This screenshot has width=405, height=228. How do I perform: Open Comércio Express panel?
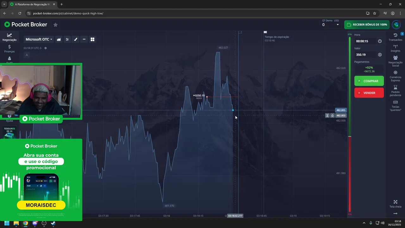(x=396, y=76)
